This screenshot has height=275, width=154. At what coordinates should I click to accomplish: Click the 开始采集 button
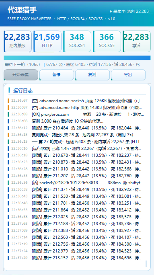(x=21, y=75)
